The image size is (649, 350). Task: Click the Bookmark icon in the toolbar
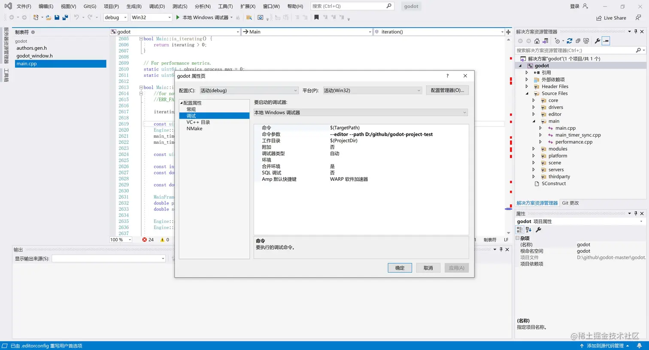tap(316, 18)
